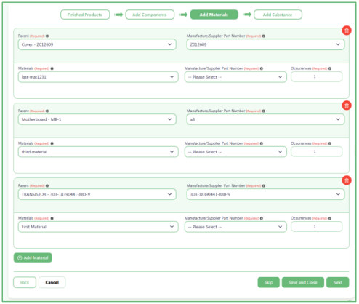The width and height of the screenshot is (359, 304).
Task: Expand the last-mat1231 materials dropdown
Action: coord(98,77)
